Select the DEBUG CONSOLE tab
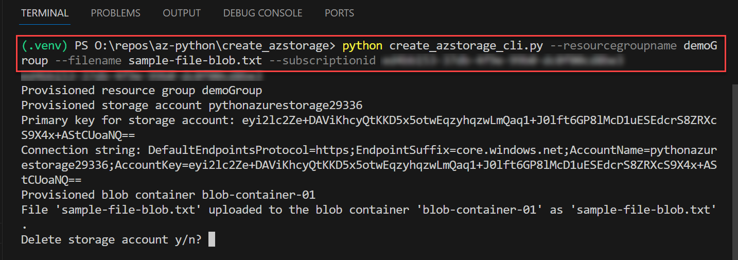Image resolution: width=738 pixels, height=260 pixels. tap(262, 13)
